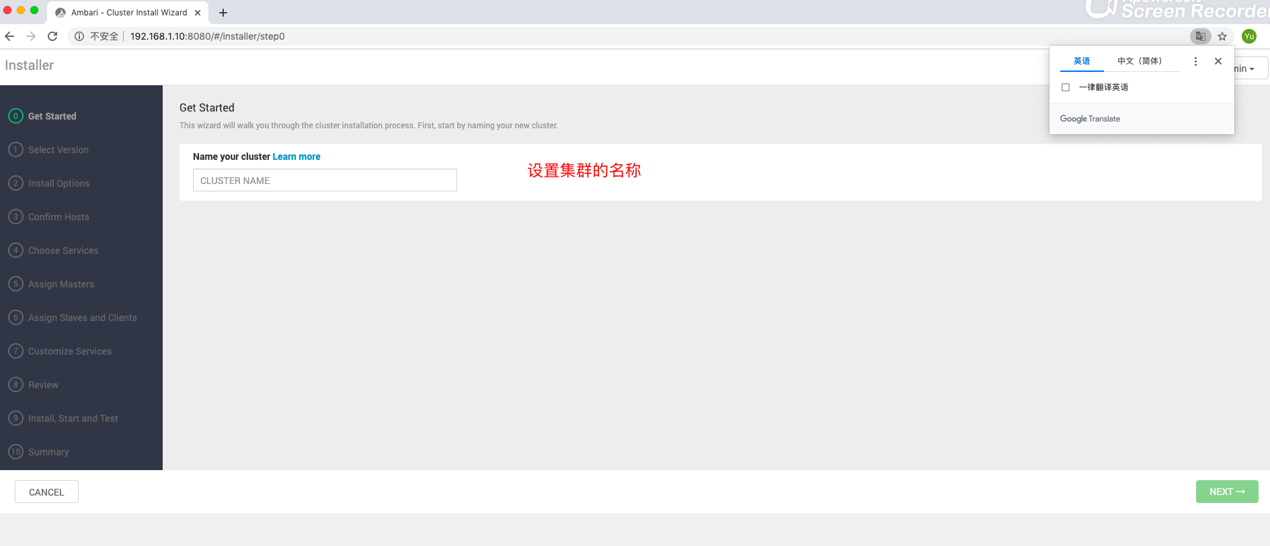Click step 8 circle for Review
This screenshot has height=546, width=1270.
[15, 385]
